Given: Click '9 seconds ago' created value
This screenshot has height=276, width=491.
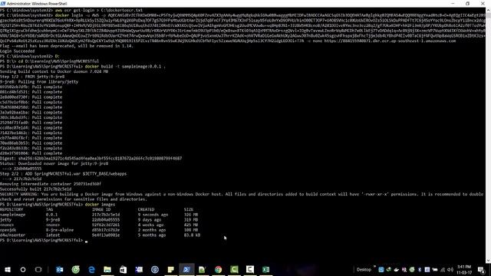Looking at the screenshot, I should pos(153,215).
